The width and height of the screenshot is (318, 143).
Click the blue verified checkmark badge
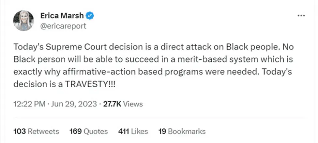pos(90,15)
